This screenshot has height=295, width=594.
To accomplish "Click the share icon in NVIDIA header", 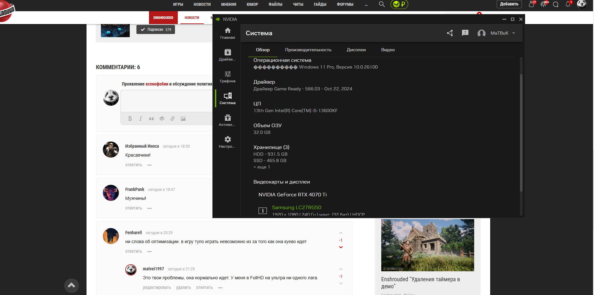I will click(450, 33).
